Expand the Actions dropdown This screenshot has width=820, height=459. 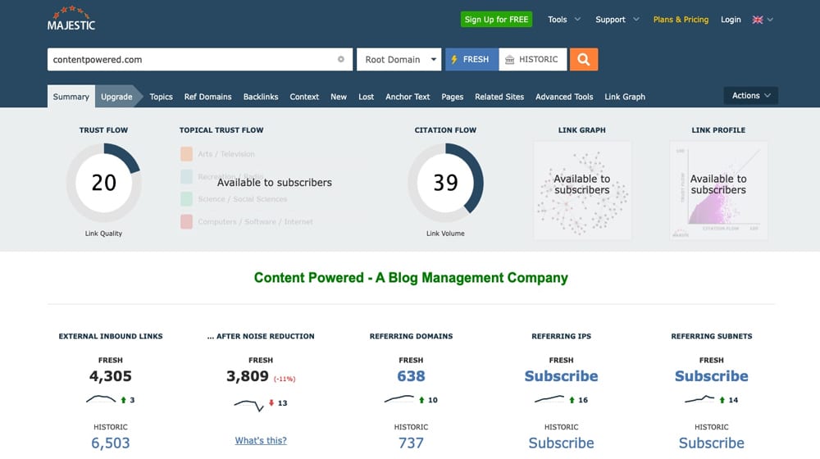[750, 96]
